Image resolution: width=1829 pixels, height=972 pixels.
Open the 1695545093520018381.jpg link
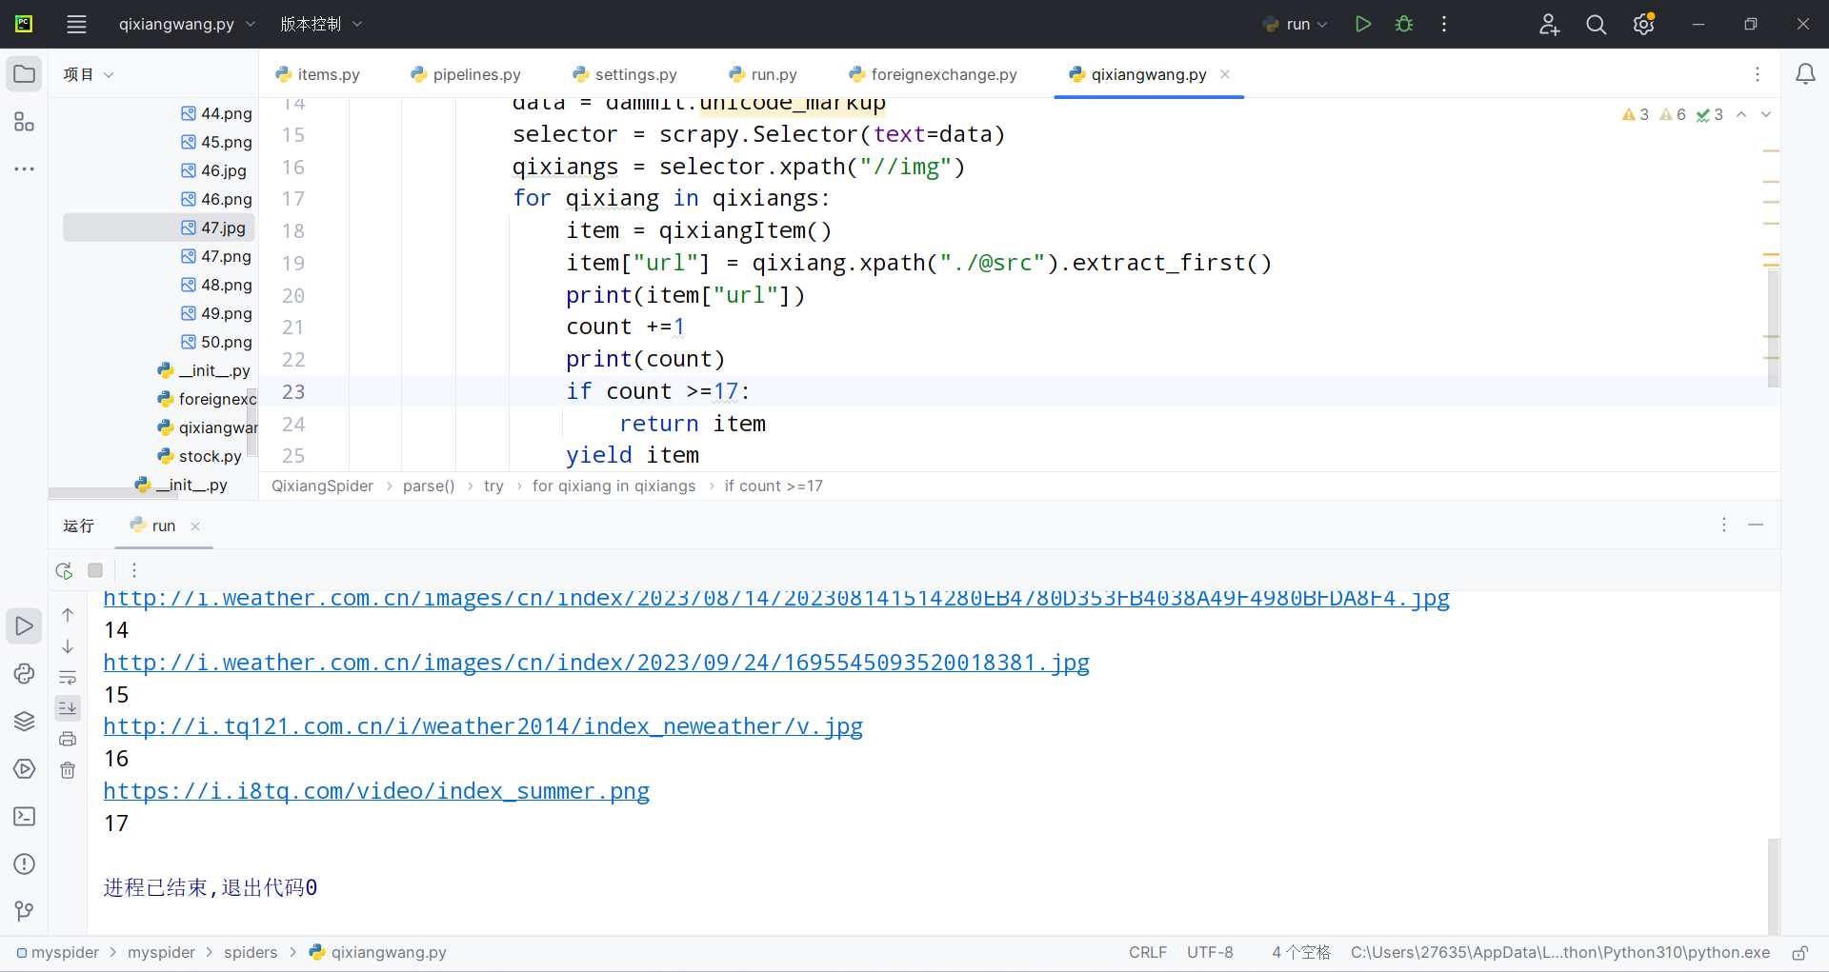tap(596, 663)
